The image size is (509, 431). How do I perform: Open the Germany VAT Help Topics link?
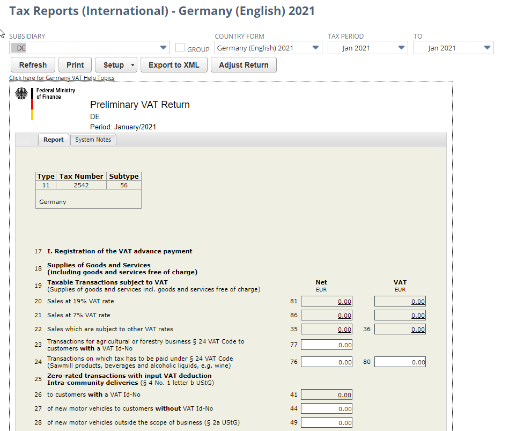[x=61, y=77]
